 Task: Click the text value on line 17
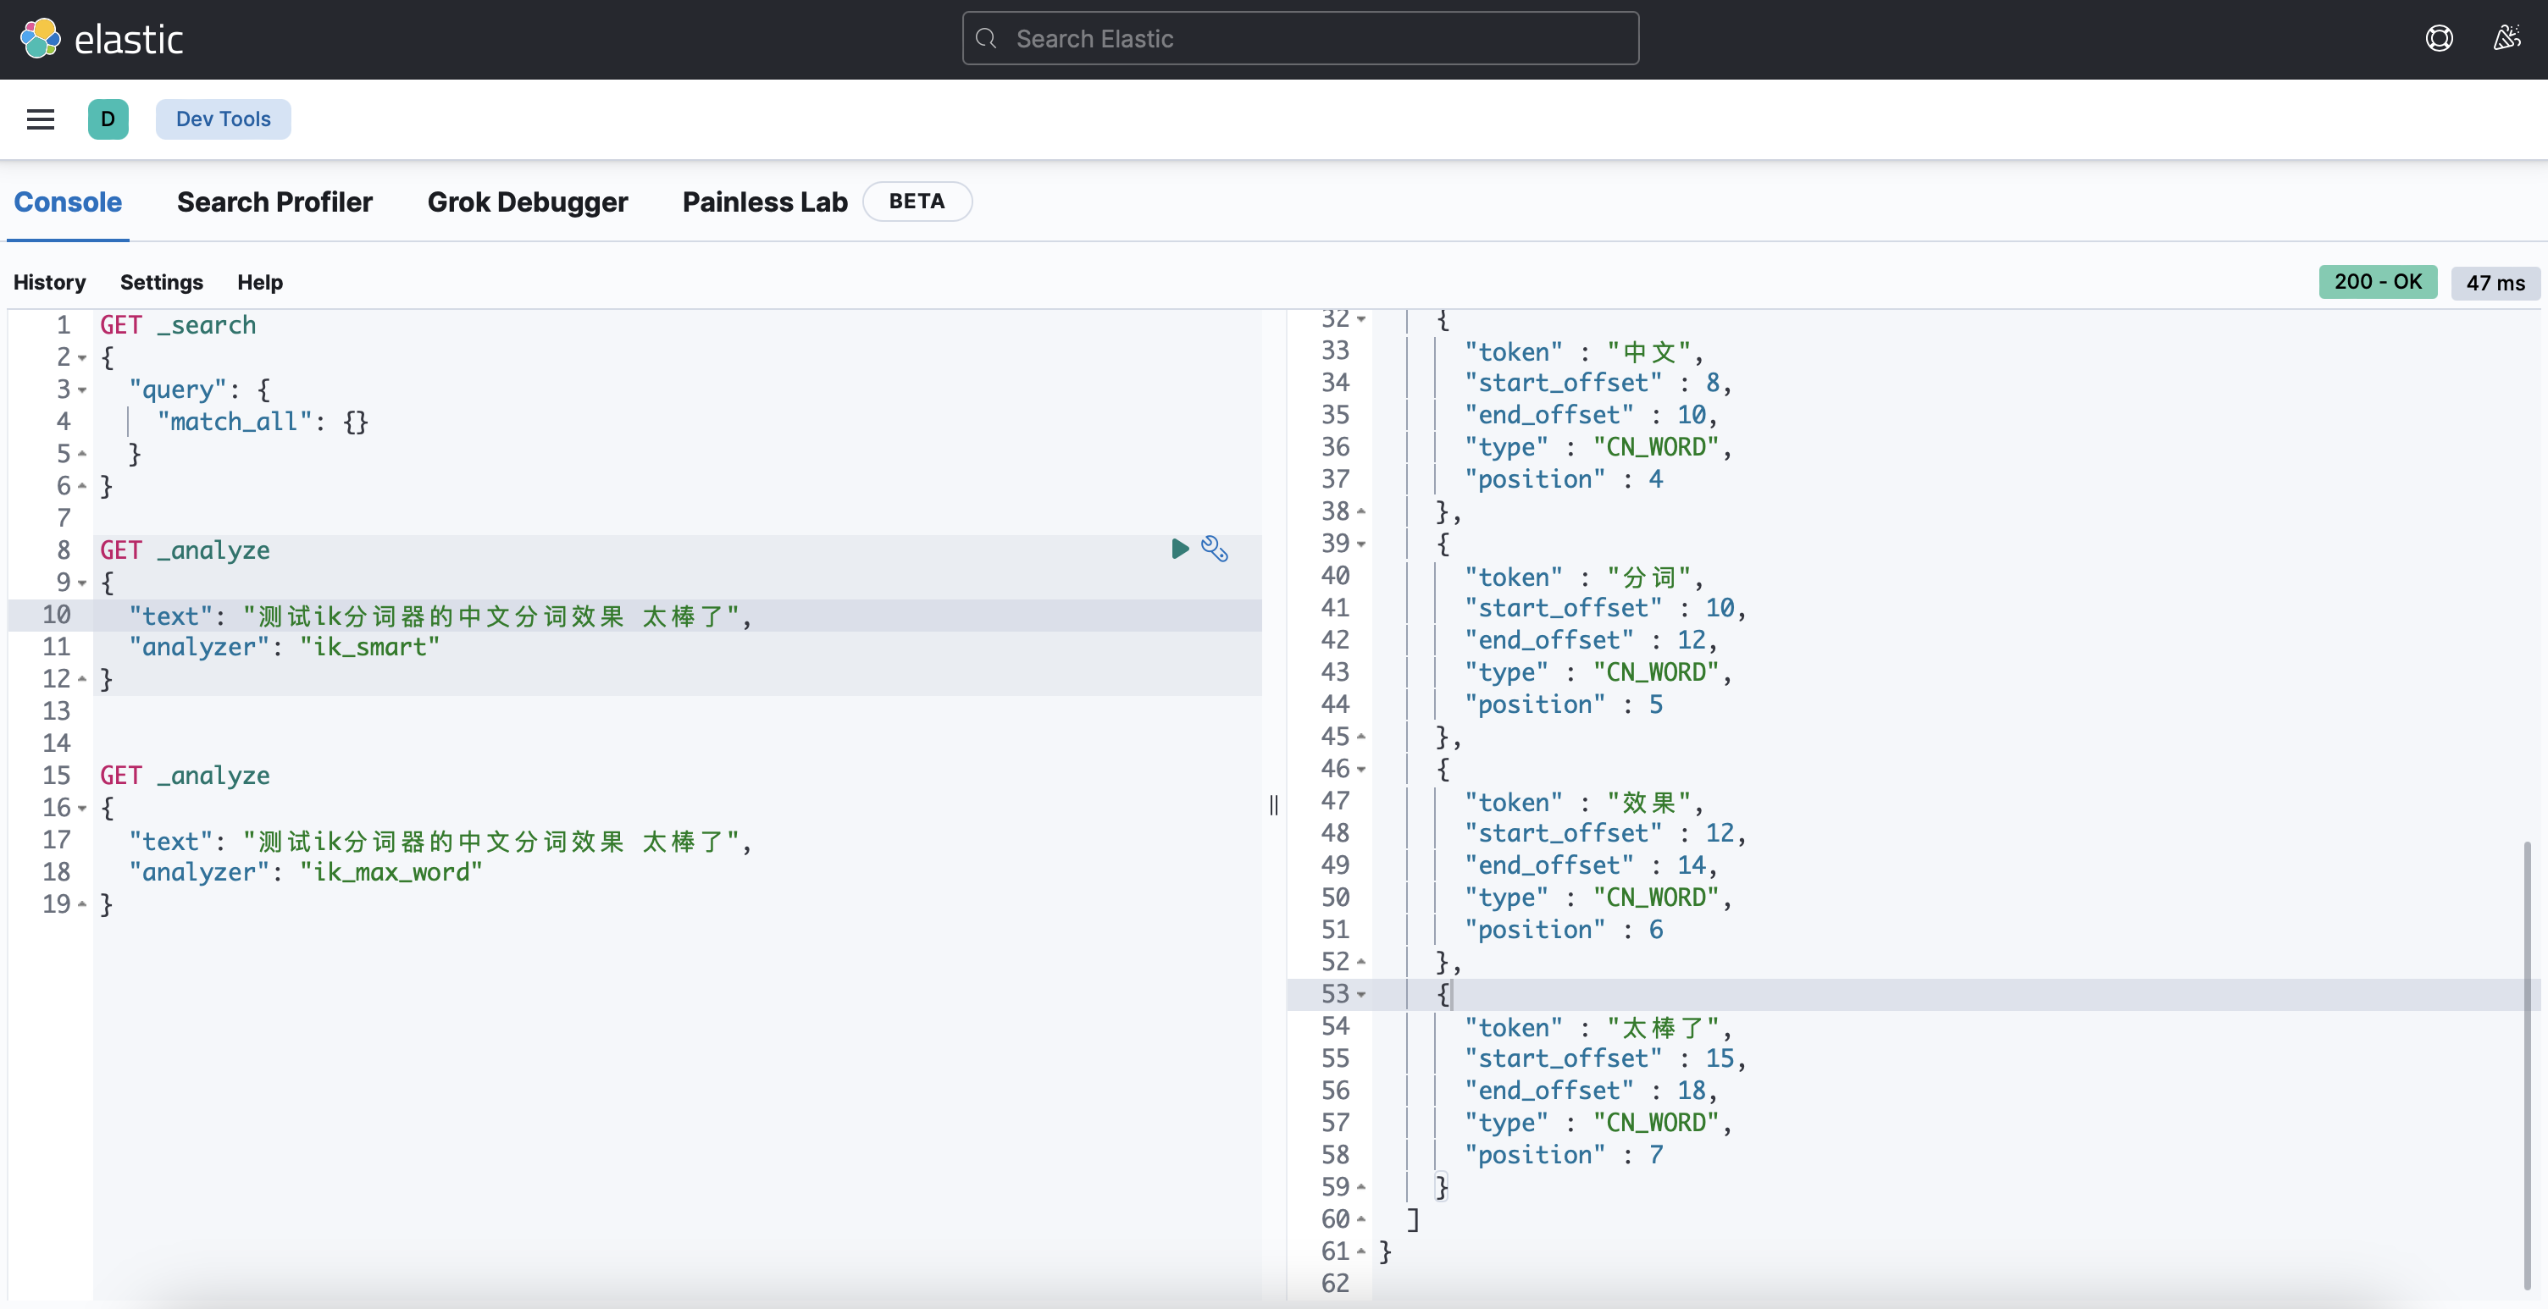pyautogui.click(x=490, y=842)
